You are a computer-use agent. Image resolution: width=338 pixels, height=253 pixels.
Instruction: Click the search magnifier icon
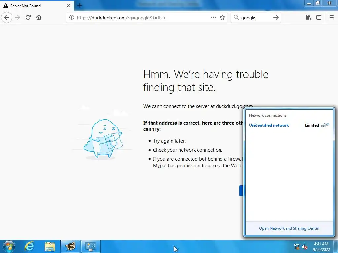[x=236, y=18]
